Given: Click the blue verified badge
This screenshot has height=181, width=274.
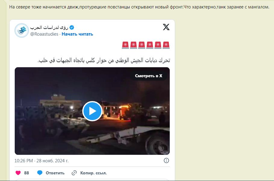Looking at the screenshot, I should 72,27.
